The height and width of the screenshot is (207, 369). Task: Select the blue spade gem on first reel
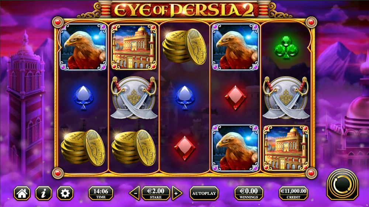click(x=83, y=98)
